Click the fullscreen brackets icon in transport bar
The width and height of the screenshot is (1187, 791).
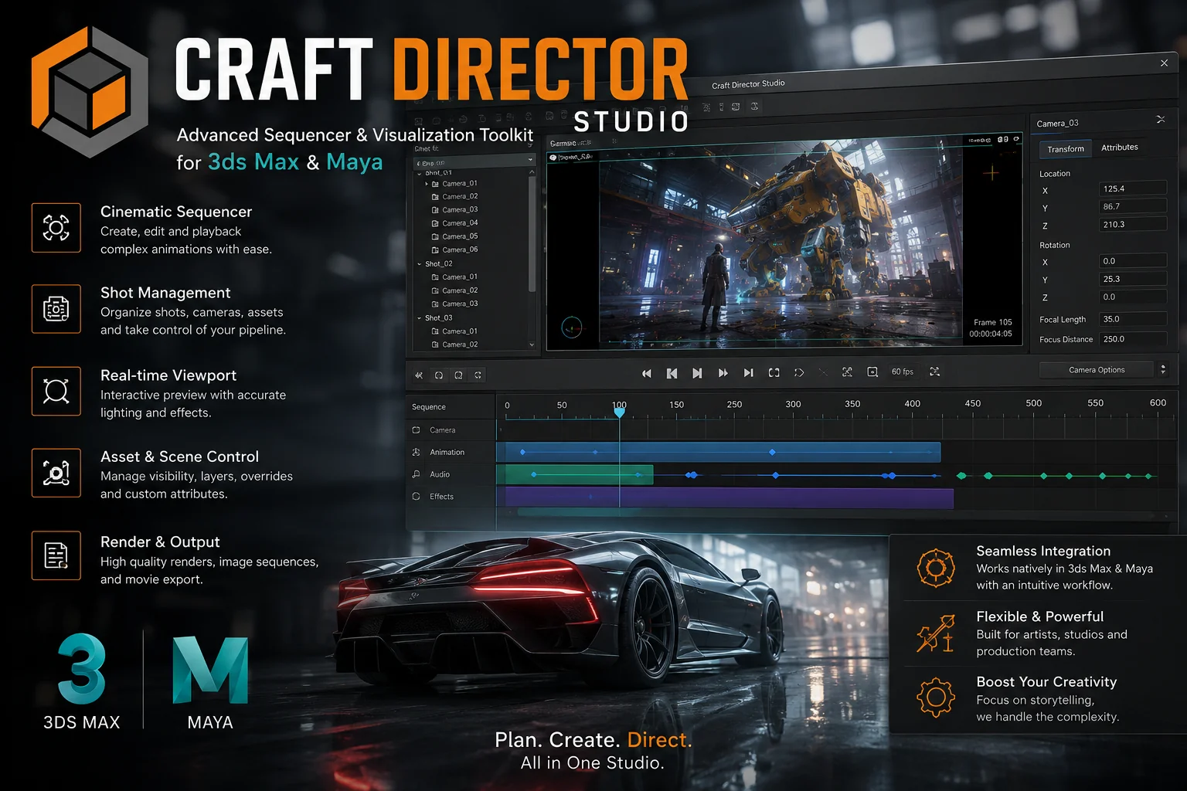point(774,372)
